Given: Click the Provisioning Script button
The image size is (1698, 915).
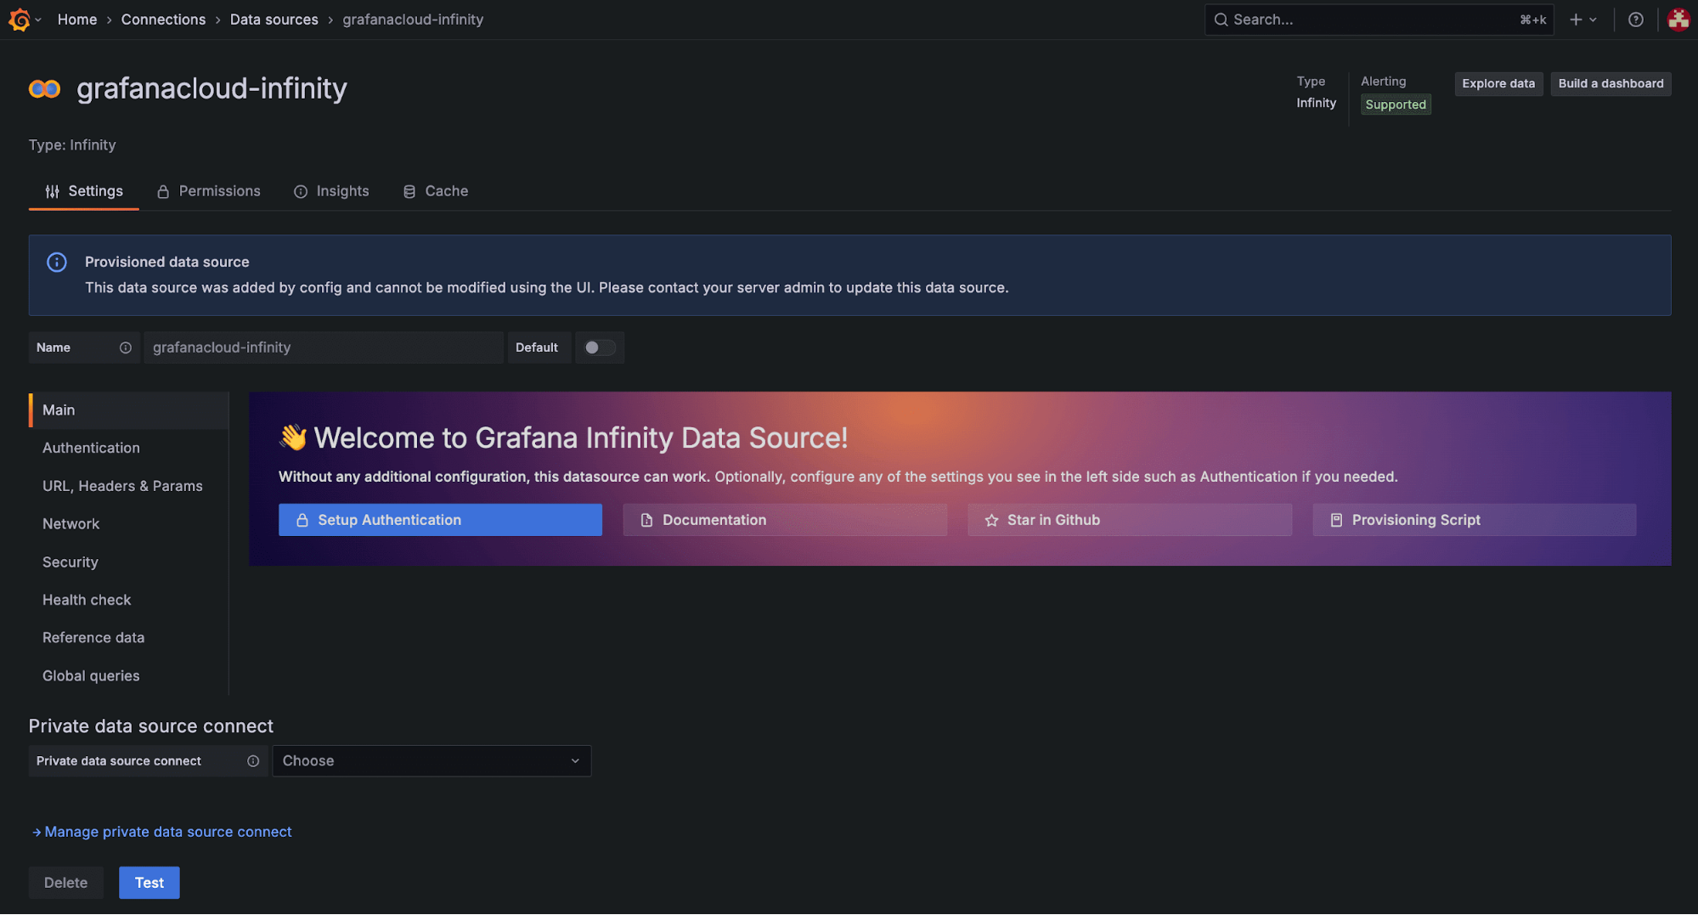Looking at the screenshot, I should [x=1475, y=520].
